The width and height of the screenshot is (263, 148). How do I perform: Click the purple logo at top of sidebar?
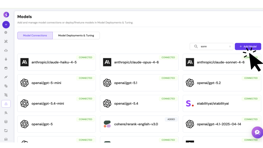(x=6, y=15)
